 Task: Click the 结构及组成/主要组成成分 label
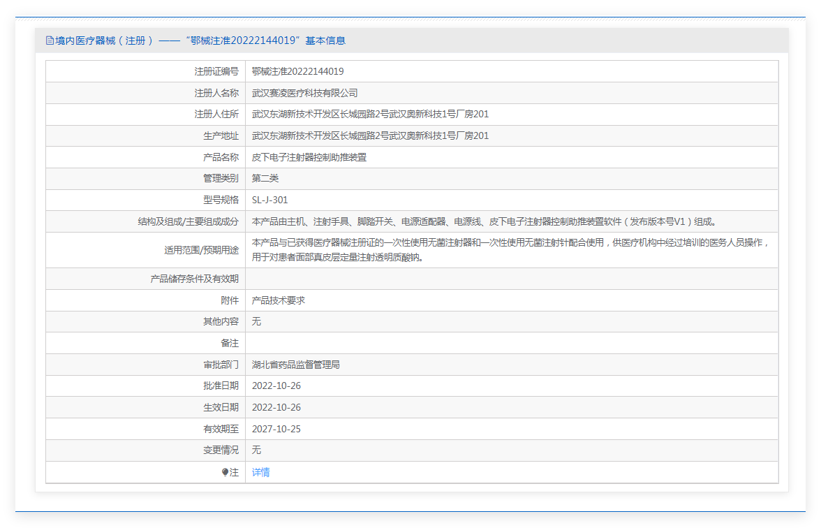[x=188, y=222]
